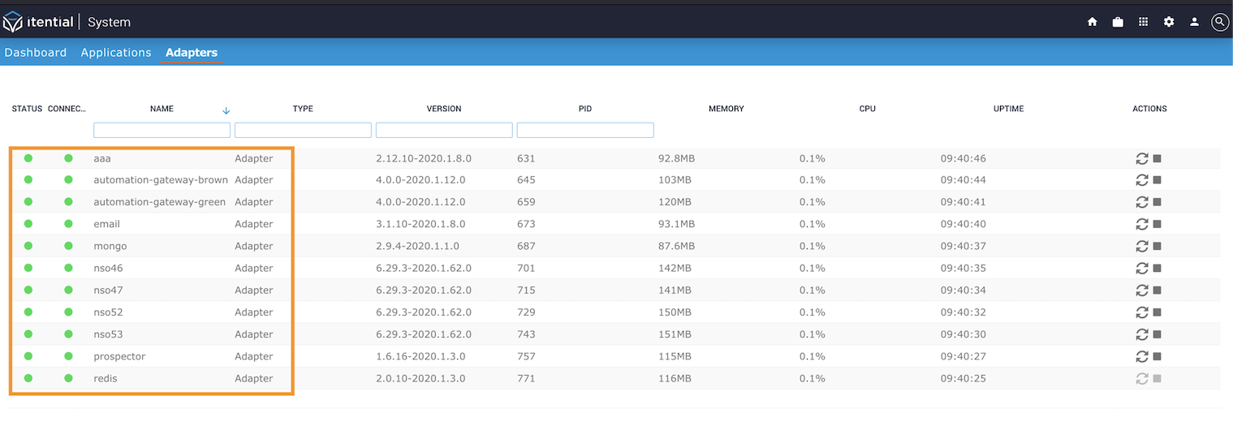Open the home icon in header
The width and height of the screenshot is (1233, 439).
click(1093, 22)
